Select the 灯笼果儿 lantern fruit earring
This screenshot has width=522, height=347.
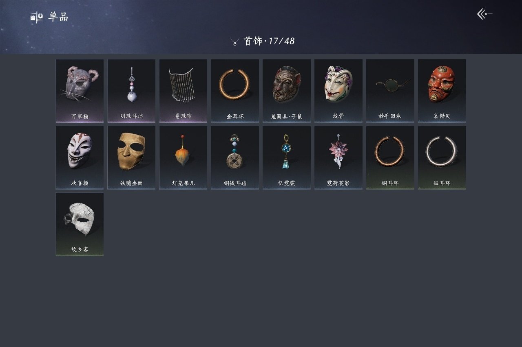183,157
